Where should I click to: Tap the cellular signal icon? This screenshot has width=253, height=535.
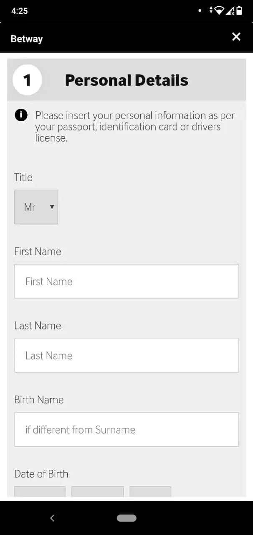230,10
